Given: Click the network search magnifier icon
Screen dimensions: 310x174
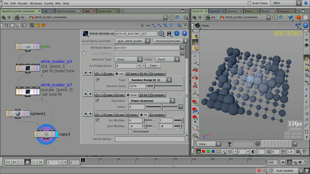Looking at the screenshot, I should (x=179, y=25).
